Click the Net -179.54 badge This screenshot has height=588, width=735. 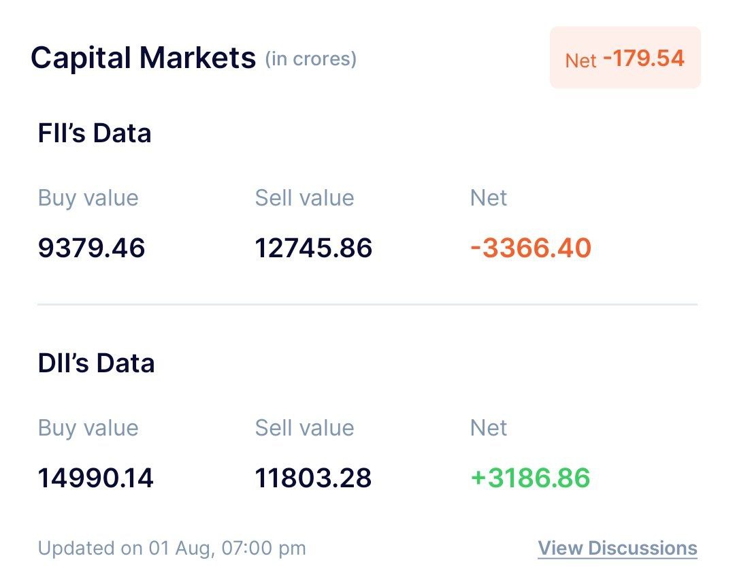pos(625,57)
